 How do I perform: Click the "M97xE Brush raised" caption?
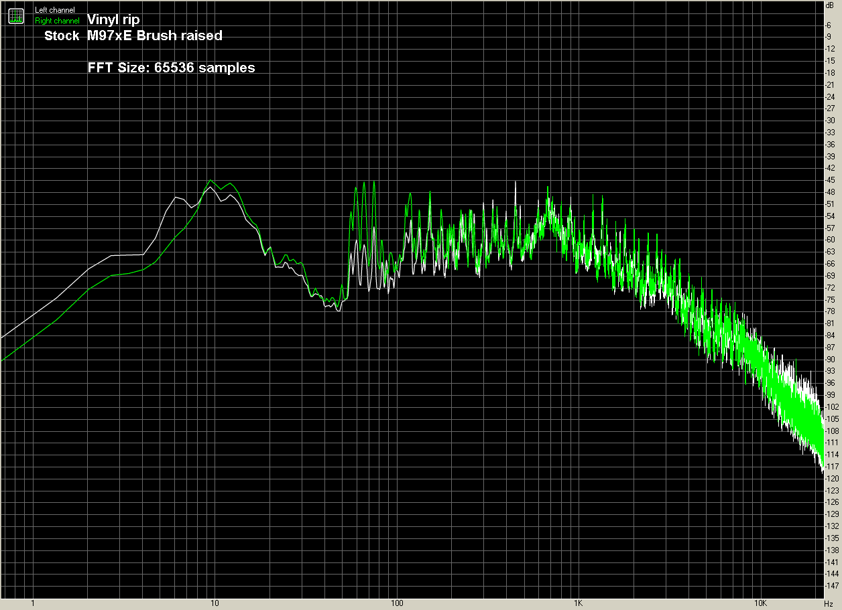(155, 36)
